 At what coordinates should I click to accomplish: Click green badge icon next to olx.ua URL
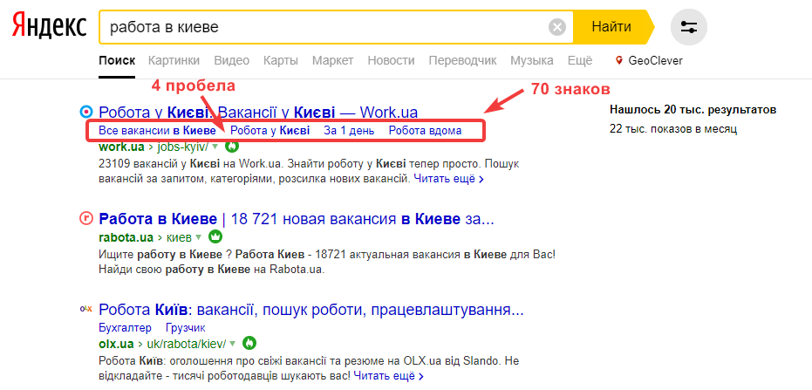point(248,343)
